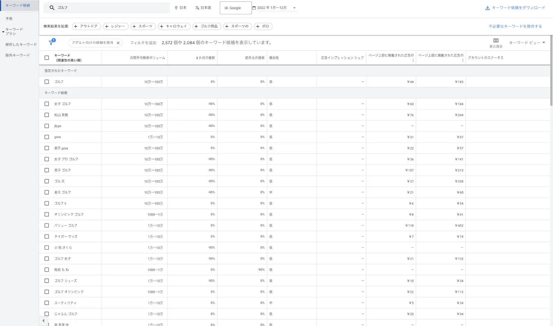Check the select-all header checkbox

[x=47, y=58]
